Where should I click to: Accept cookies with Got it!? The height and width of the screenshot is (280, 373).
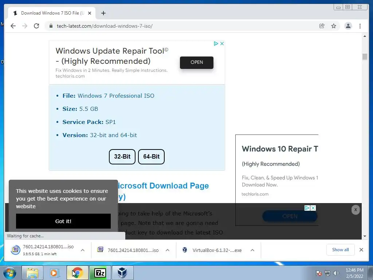63,221
